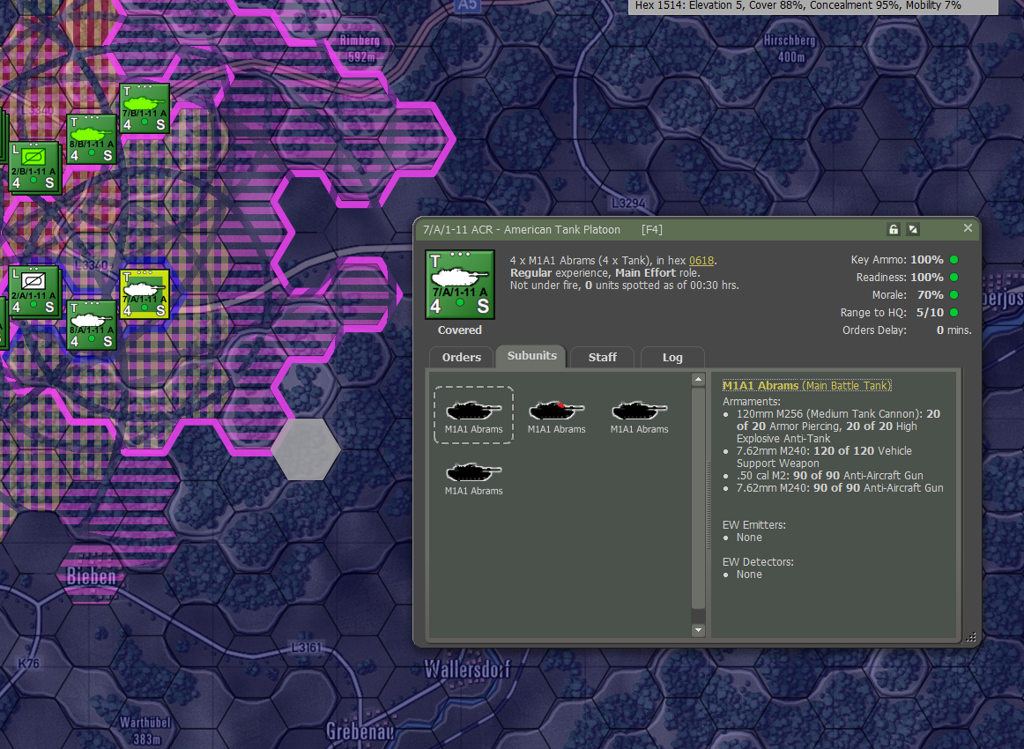Click the subunit list scrollbar down arrow

click(x=697, y=630)
